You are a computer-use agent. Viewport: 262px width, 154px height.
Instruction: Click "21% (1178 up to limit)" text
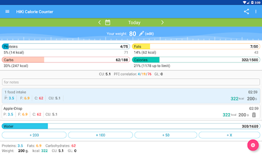click(152, 66)
